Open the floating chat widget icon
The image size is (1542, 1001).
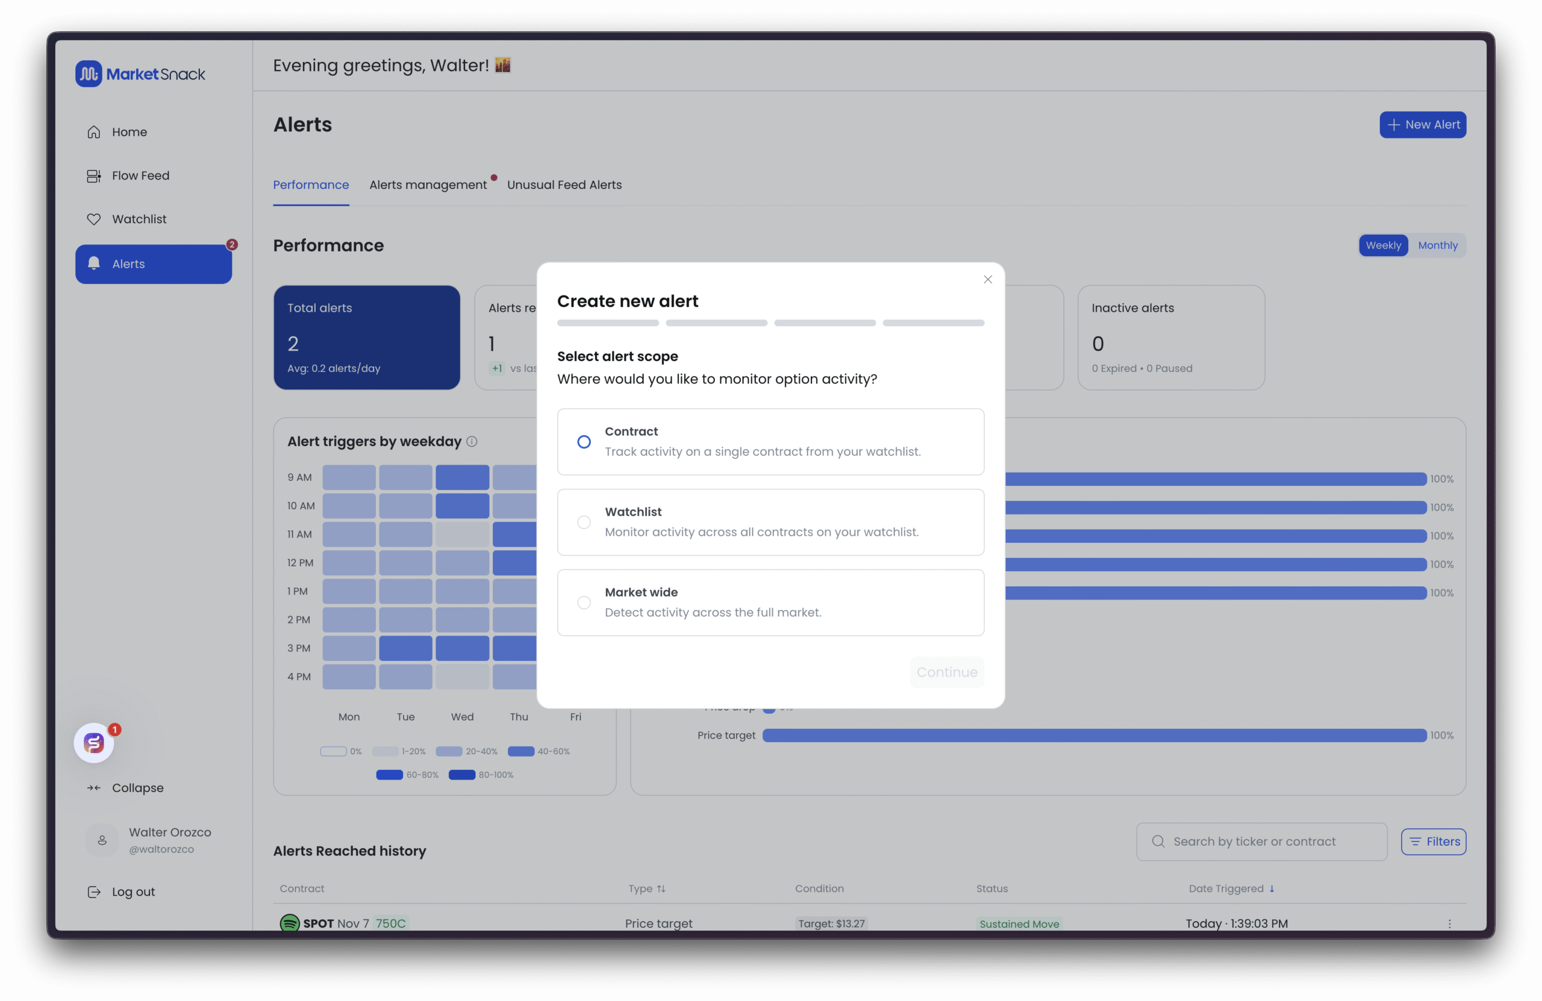94,743
